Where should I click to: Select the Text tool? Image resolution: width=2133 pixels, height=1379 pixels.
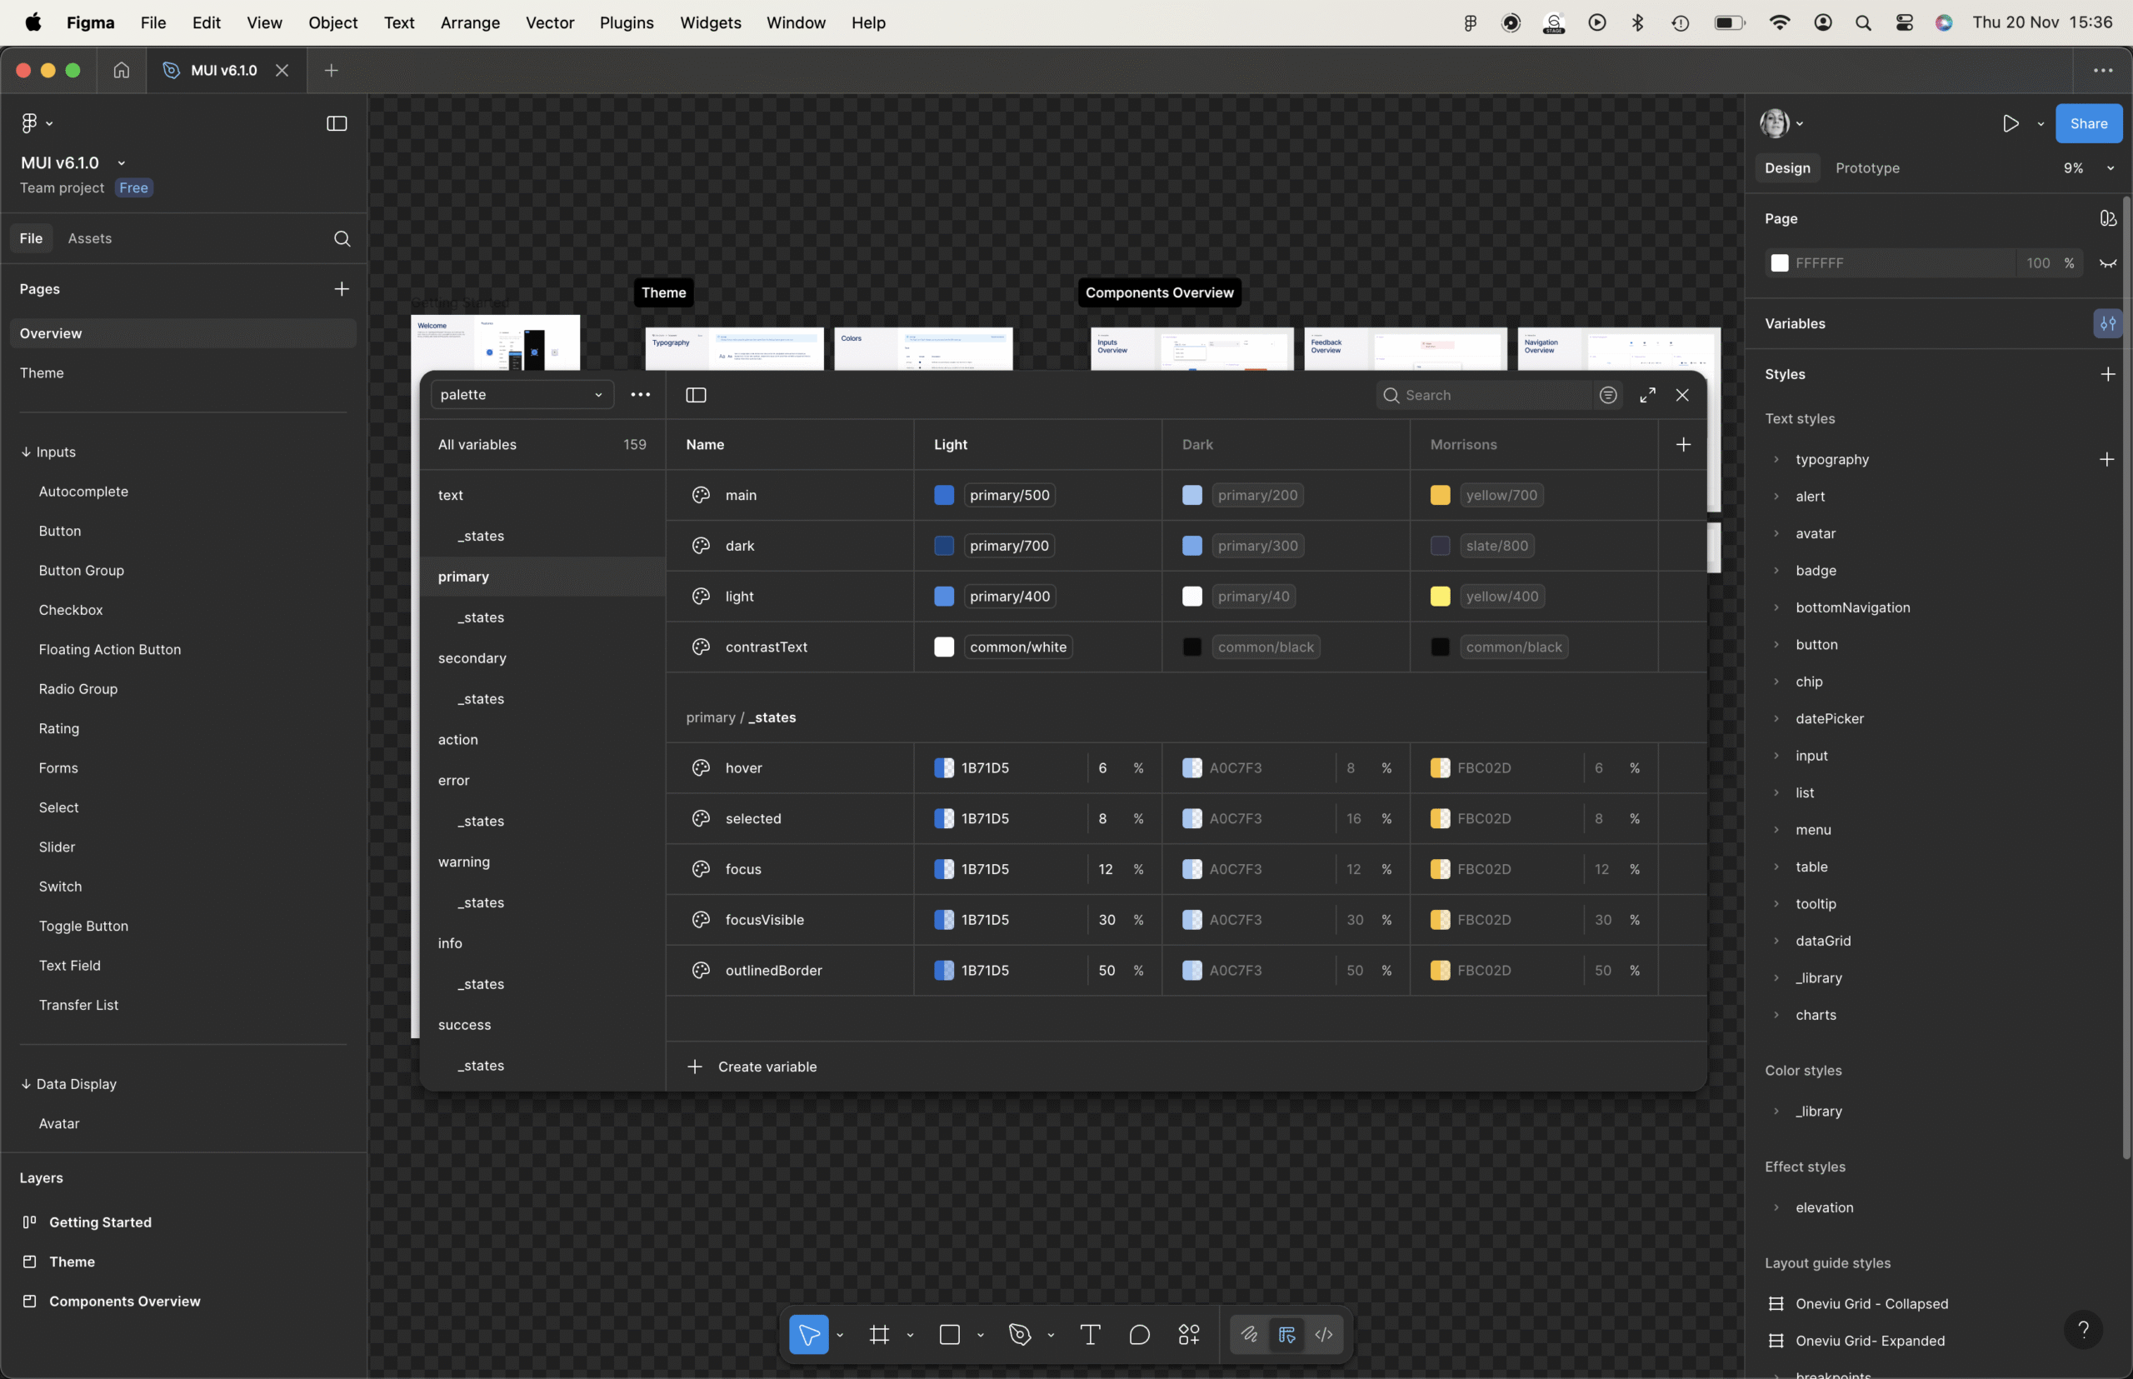1090,1334
